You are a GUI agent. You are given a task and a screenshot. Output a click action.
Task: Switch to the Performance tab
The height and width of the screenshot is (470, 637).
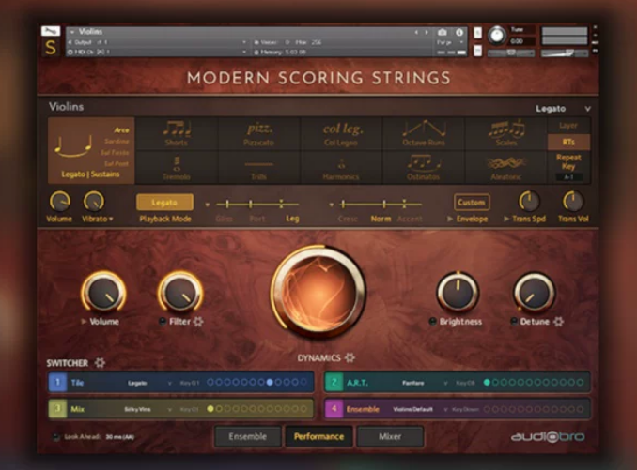pyautogui.click(x=318, y=437)
